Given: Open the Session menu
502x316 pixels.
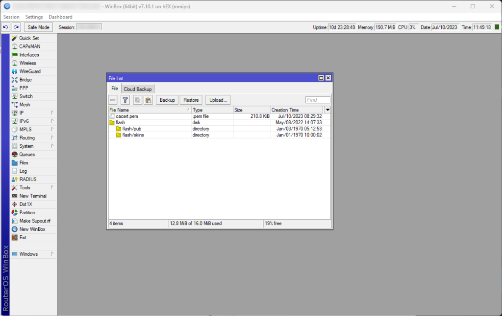Looking at the screenshot, I should pyautogui.click(x=12, y=17).
